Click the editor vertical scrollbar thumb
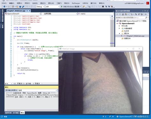 click(x=112, y=31)
